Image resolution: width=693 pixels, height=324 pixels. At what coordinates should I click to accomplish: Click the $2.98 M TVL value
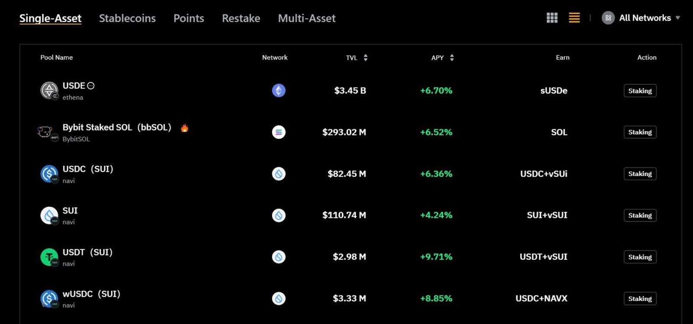pos(349,257)
